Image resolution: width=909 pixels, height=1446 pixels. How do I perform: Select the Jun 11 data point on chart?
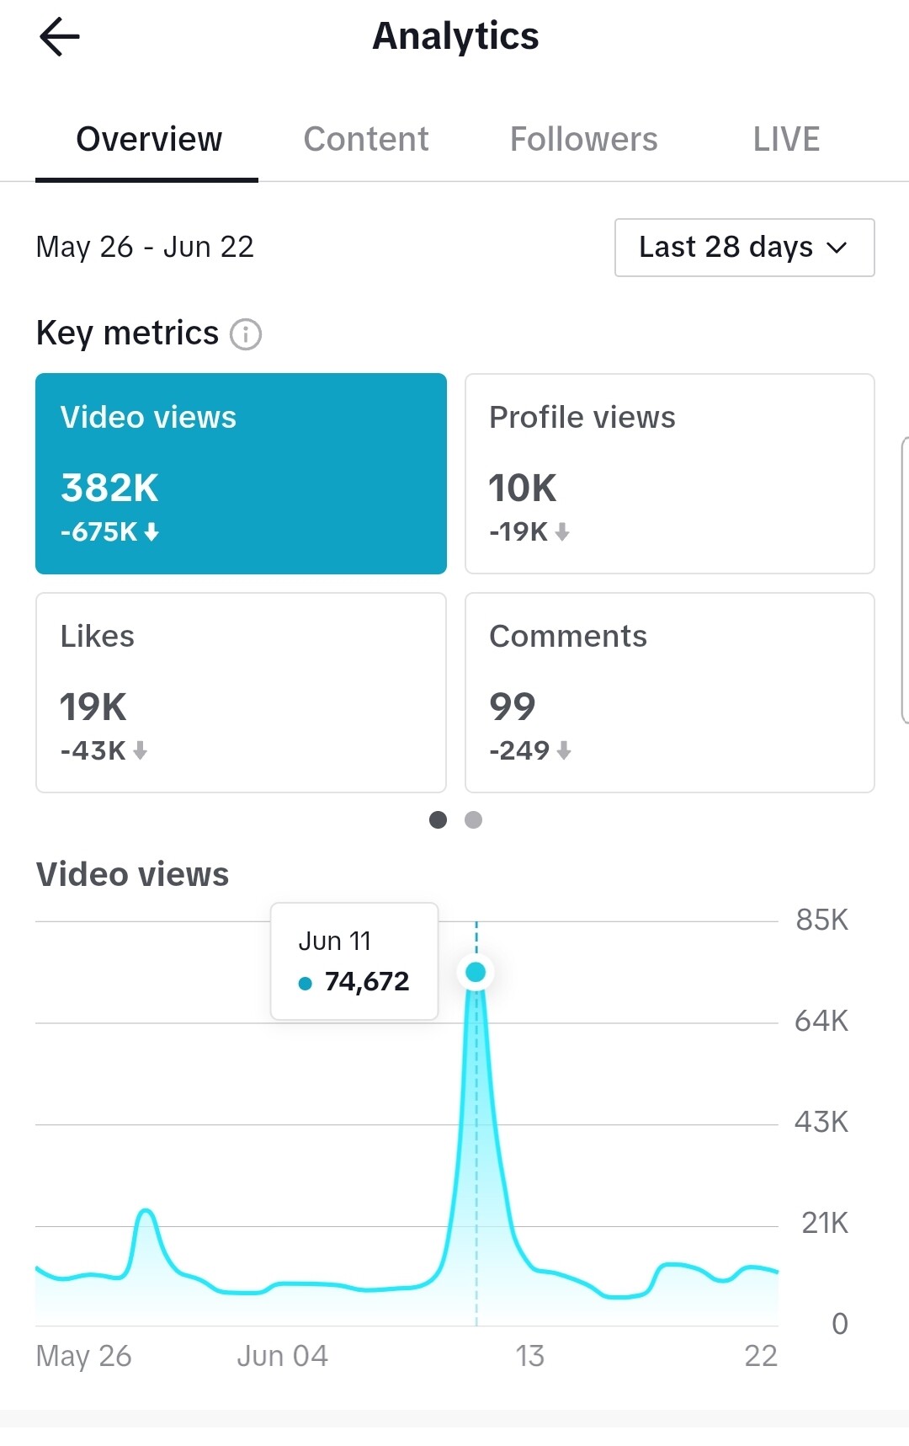click(476, 972)
